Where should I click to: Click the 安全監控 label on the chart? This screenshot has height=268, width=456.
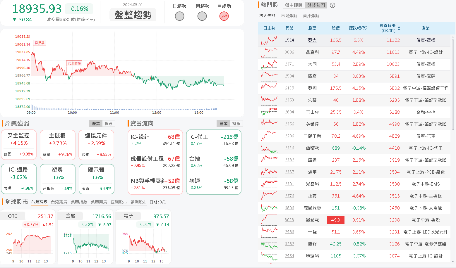pos(74,63)
